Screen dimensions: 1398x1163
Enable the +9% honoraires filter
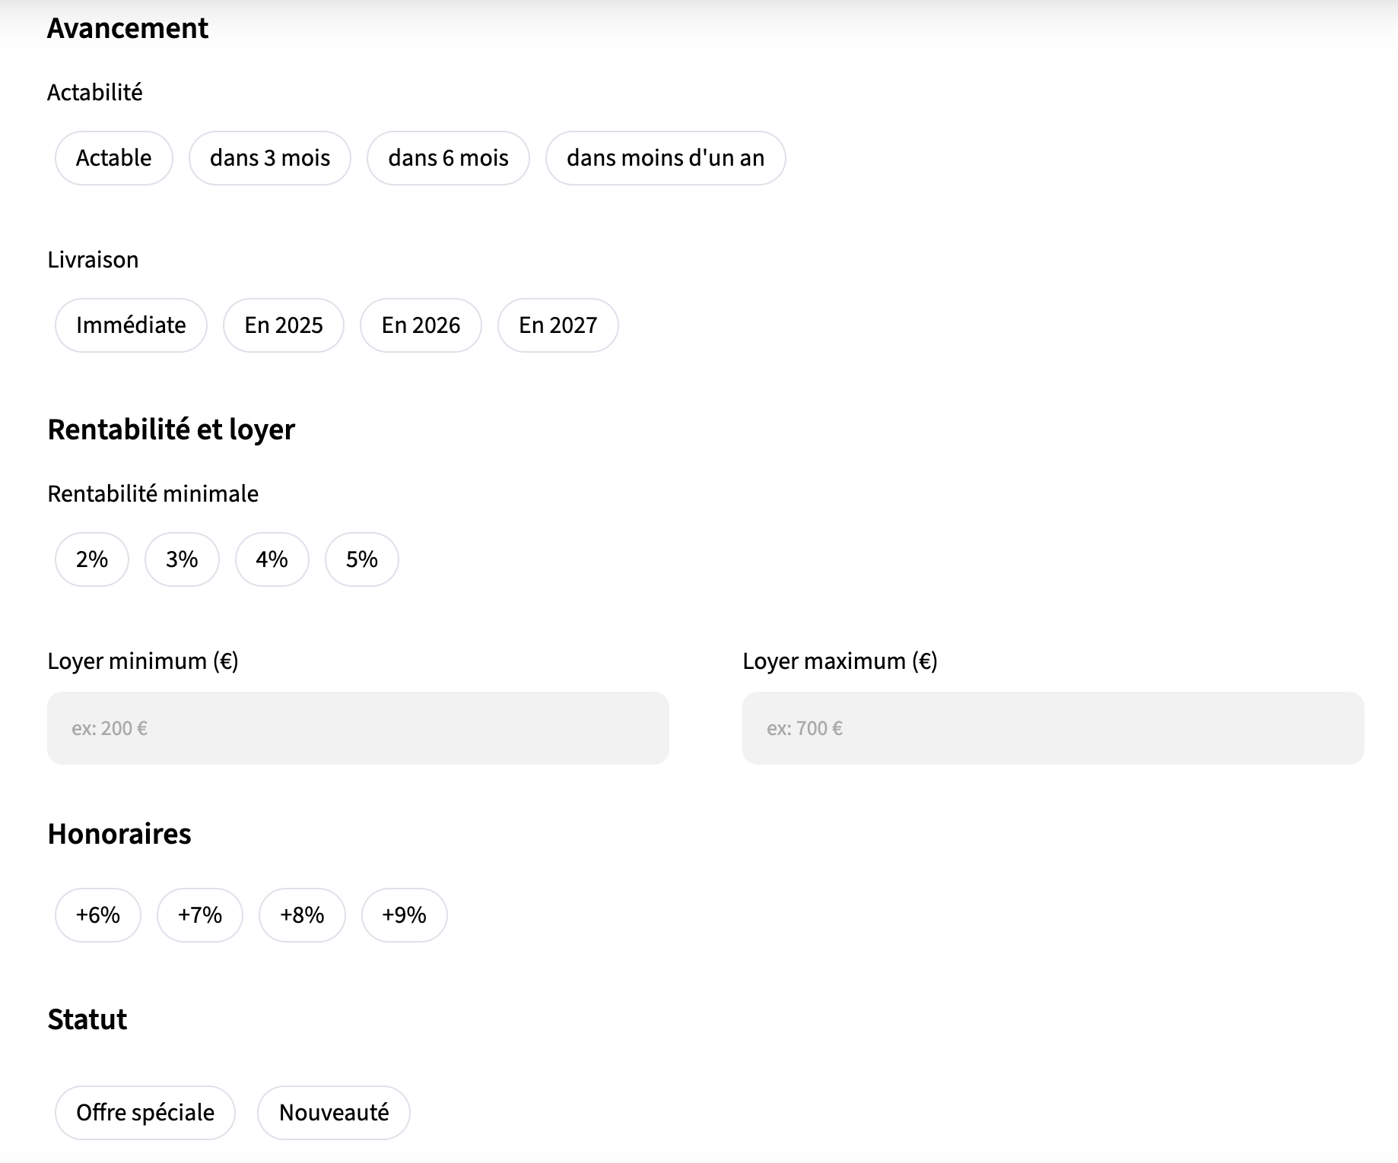coord(404,915)
